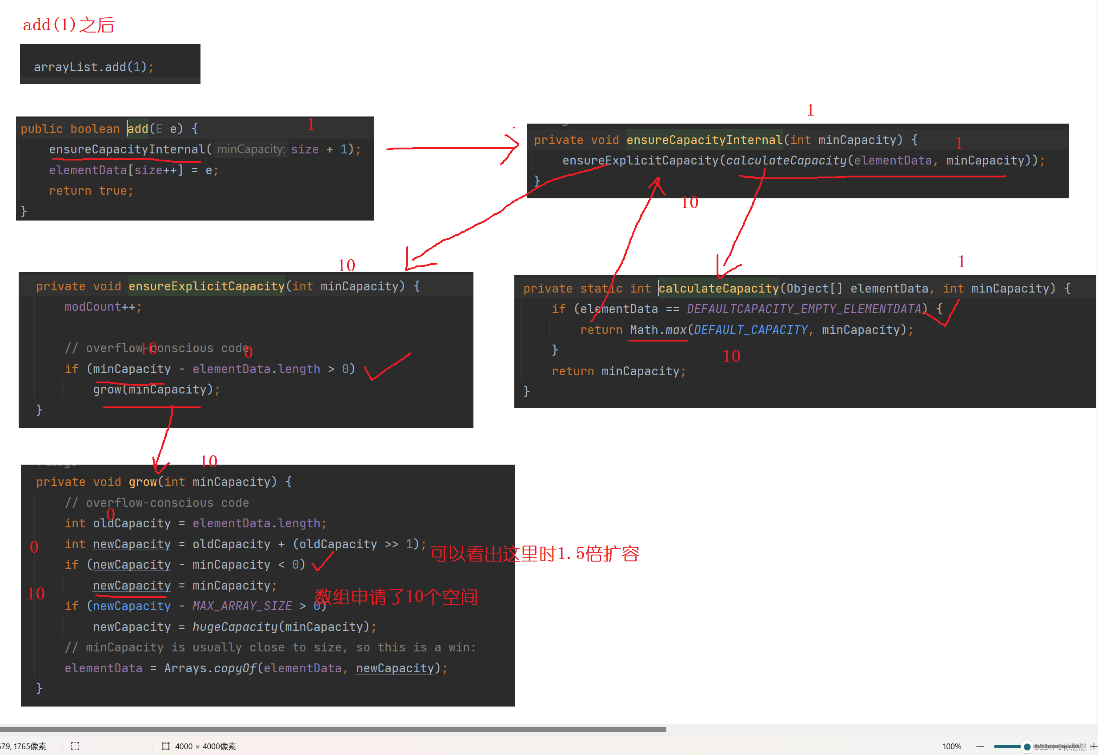Image resolution: width=1098 pixels, height=755 pixels.
Task: Click DEFAULTCAPACITY_EMPTY_ELEMENTDATA constant
Action: [x=804, y=309]
